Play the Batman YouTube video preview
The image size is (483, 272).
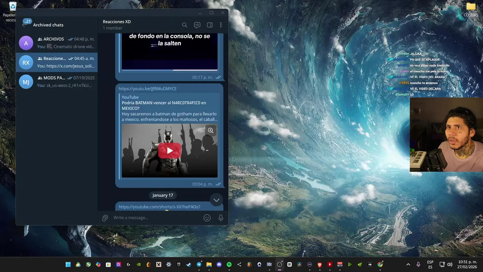coord(169,151)
